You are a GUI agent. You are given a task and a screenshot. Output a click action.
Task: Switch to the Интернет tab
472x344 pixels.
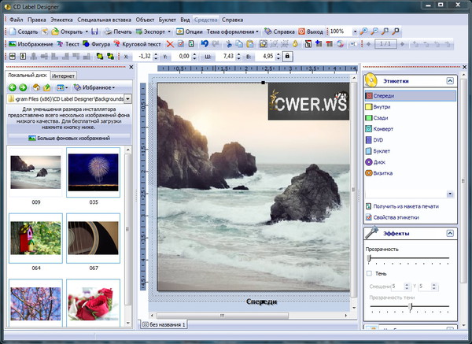click(63, 76)
